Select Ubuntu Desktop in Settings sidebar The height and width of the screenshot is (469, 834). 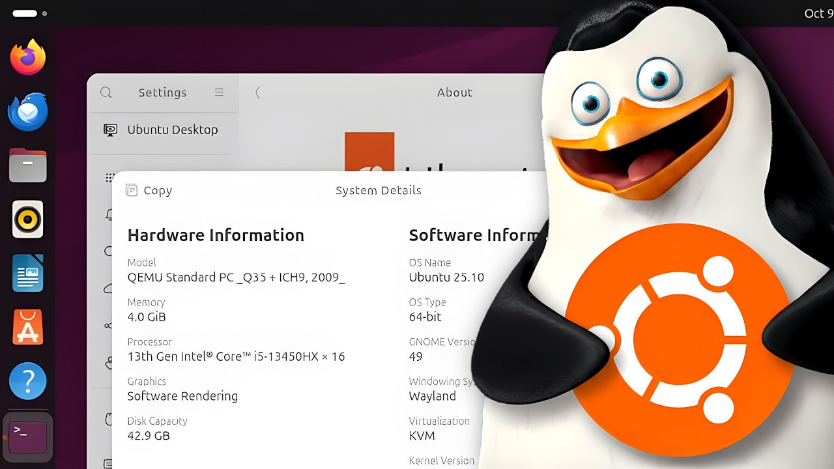coord(163,130)
